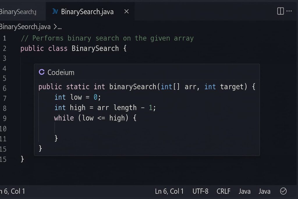Click the second Java status entry
Viewport: 298px width, 199px height.
[264, 191]
